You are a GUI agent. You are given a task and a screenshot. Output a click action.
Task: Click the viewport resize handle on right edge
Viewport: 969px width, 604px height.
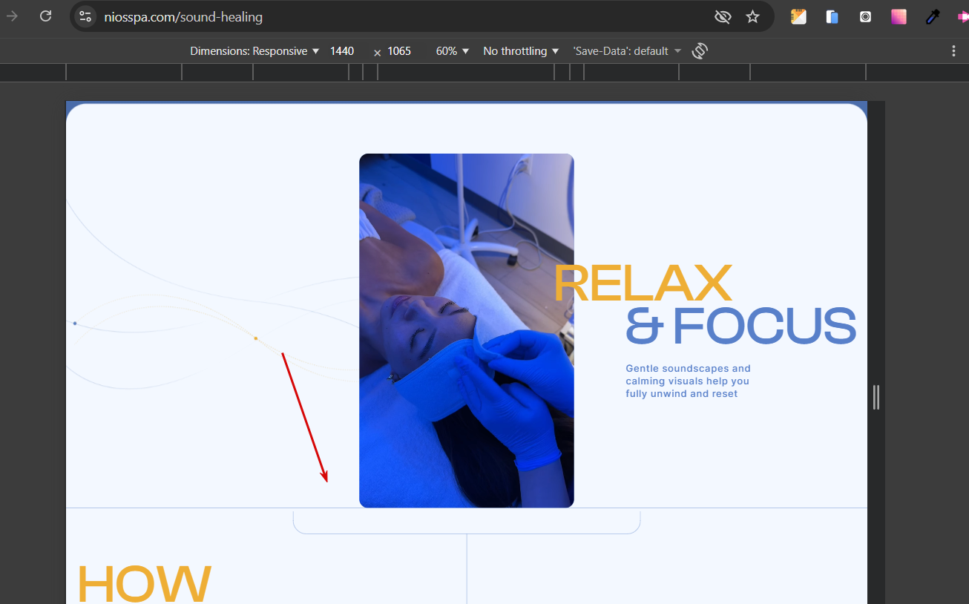pos(876,397)
